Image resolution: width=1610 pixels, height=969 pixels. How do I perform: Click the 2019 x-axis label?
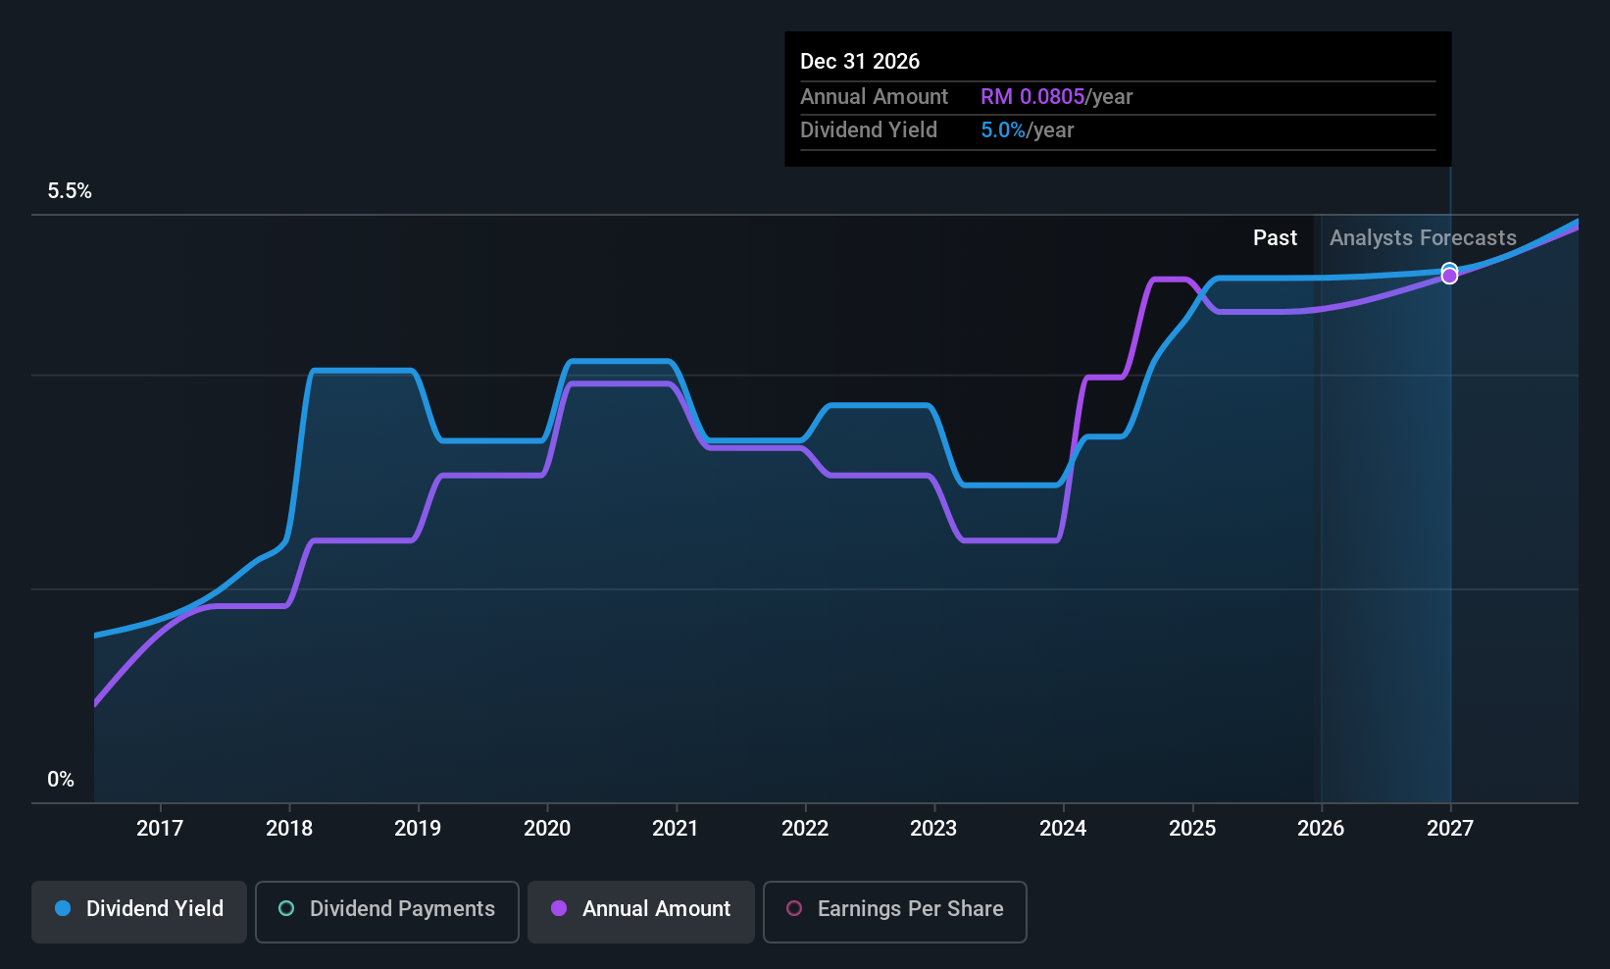418,829
